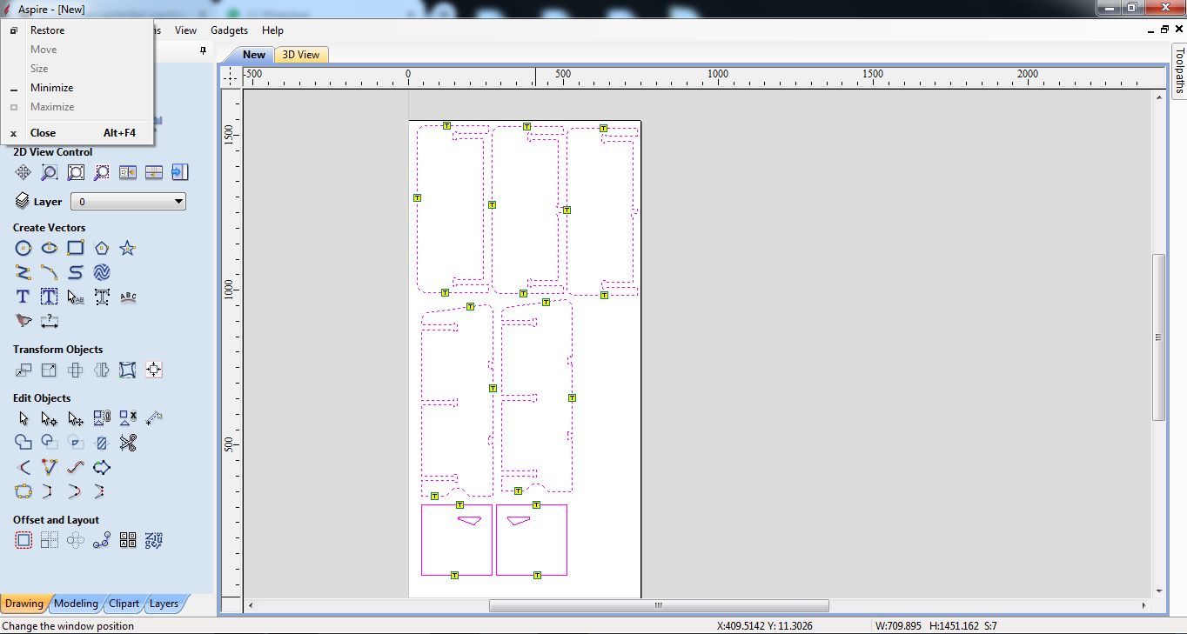This screenshot has height=634, width=1187.
Task: Open the Text on Curve tool
Action: 128,297
